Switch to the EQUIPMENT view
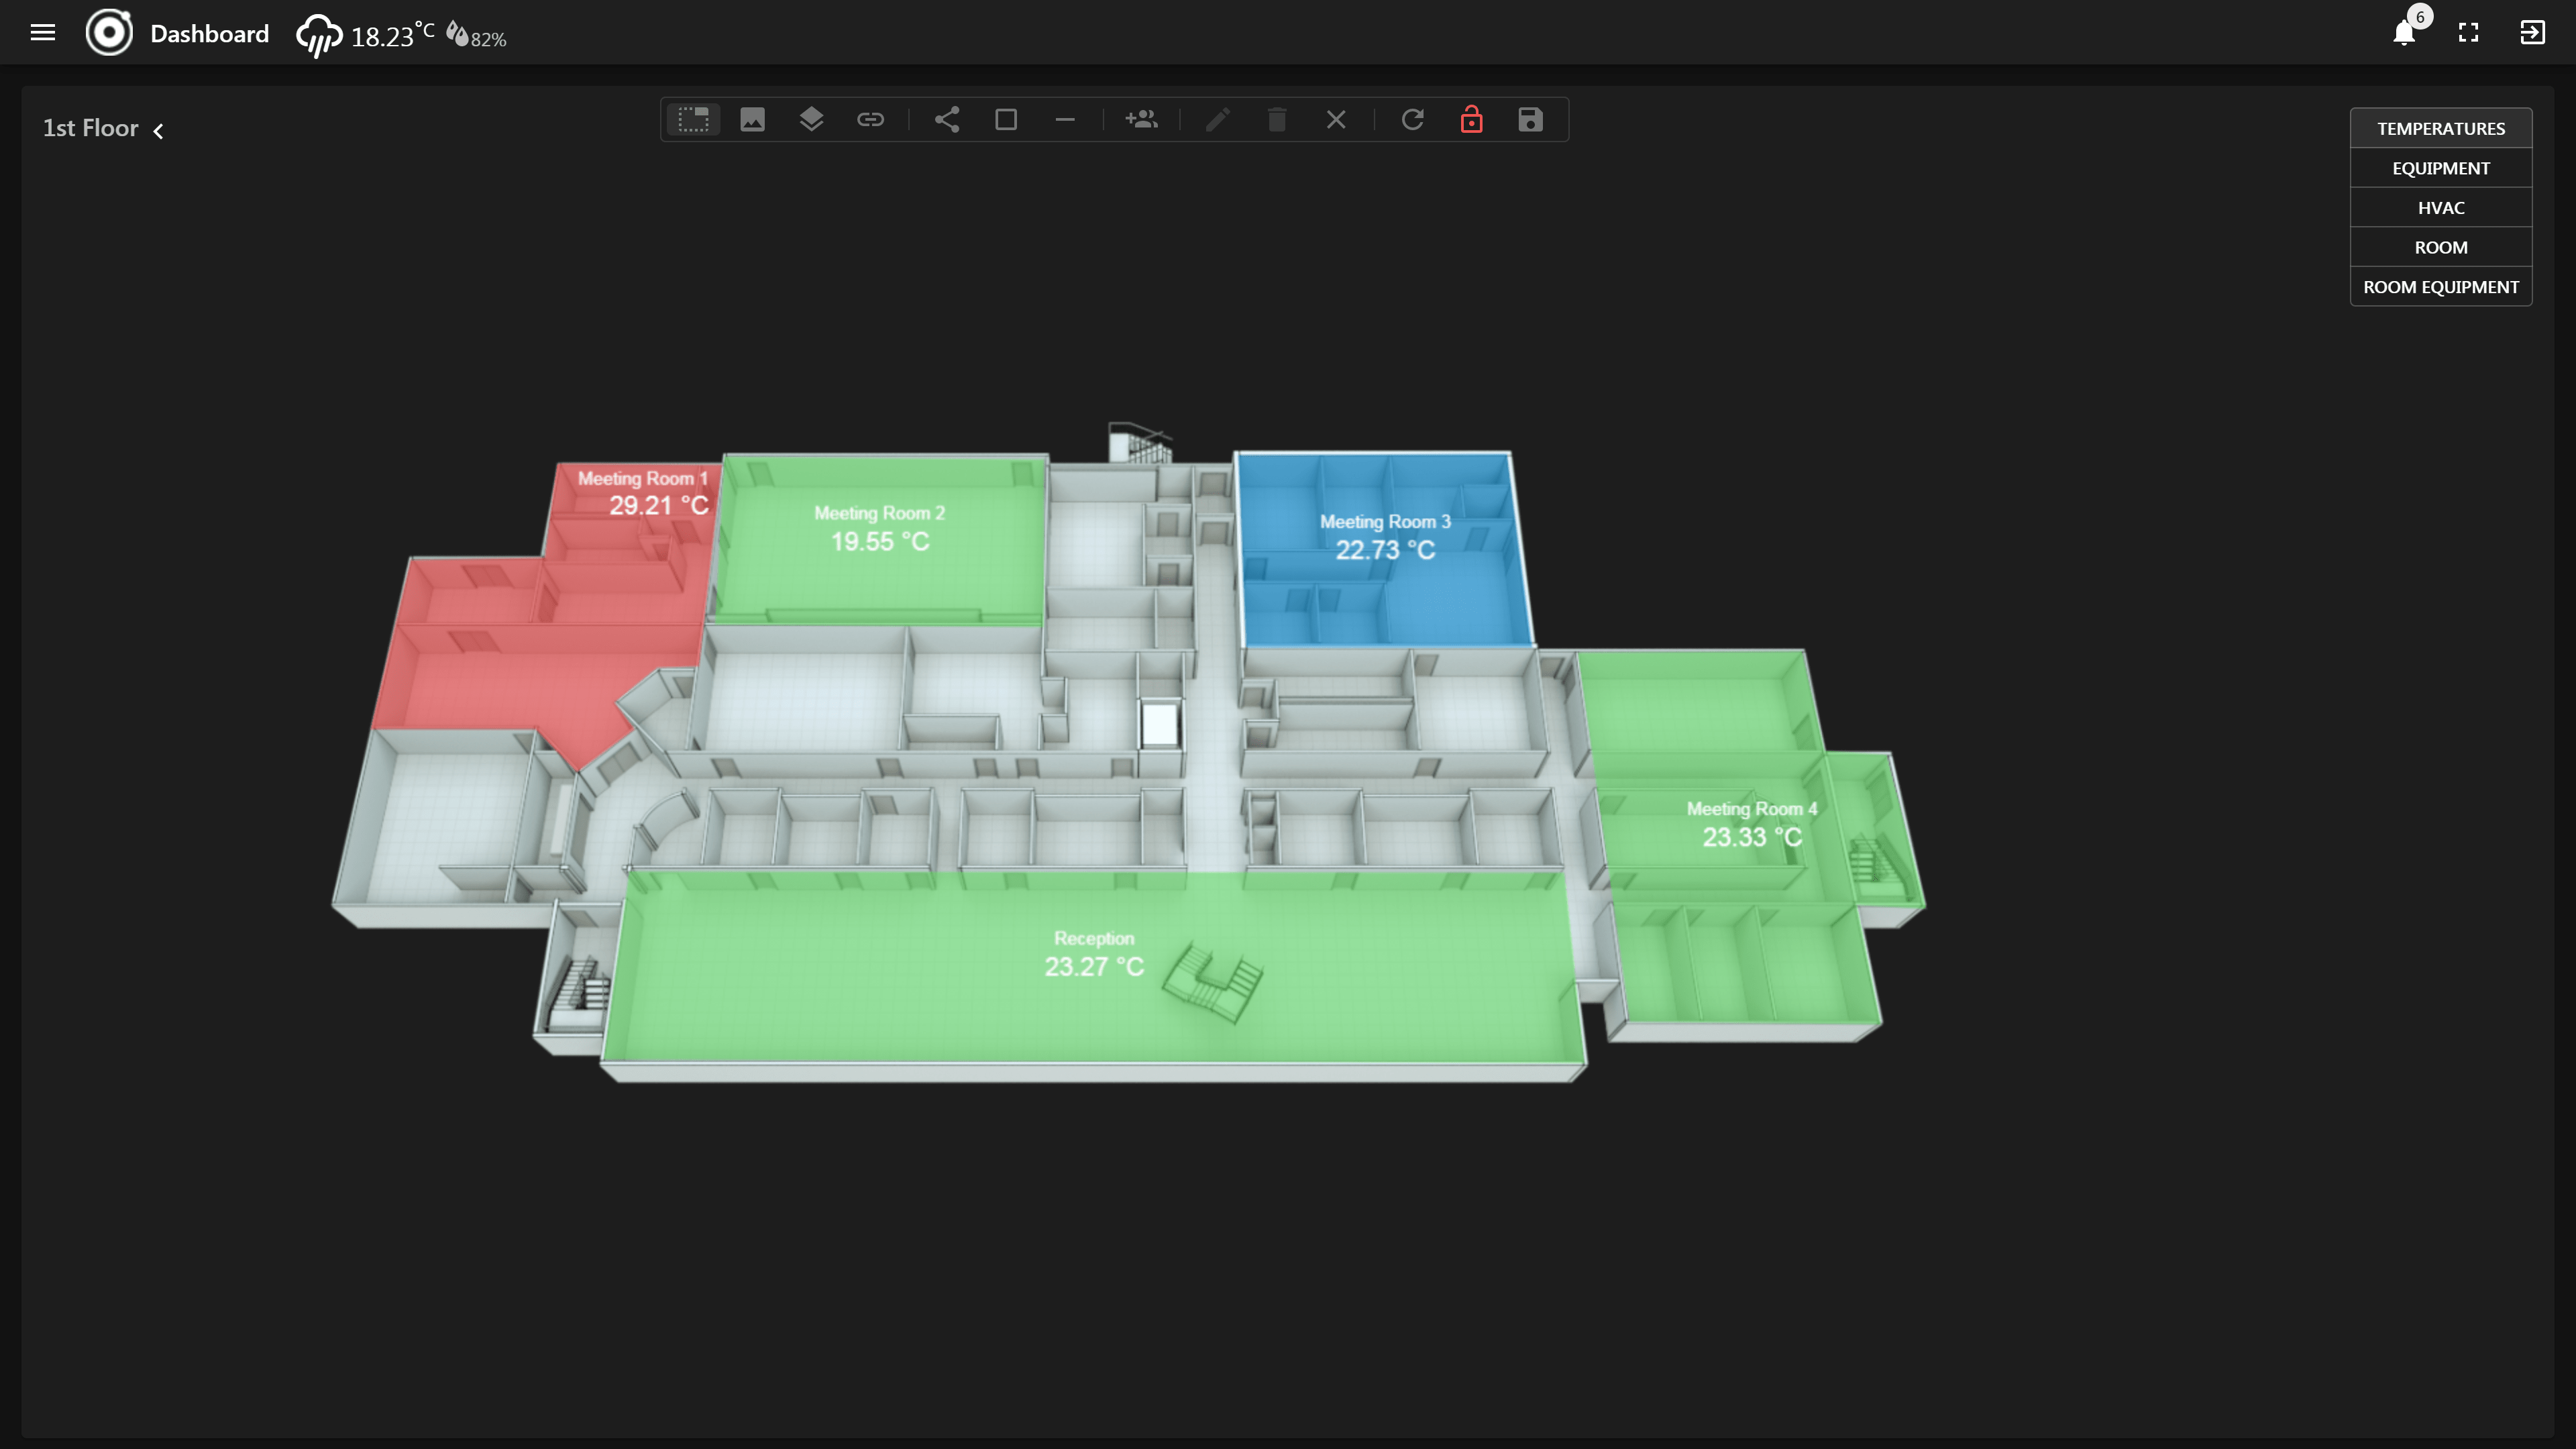Image resolution: width=2576 pixels, height=1449 pixels. [x=2440, y=168]
